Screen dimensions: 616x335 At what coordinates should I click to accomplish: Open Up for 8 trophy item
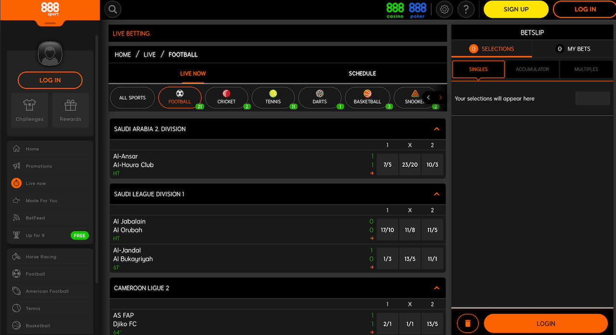[x=50, y=236]
